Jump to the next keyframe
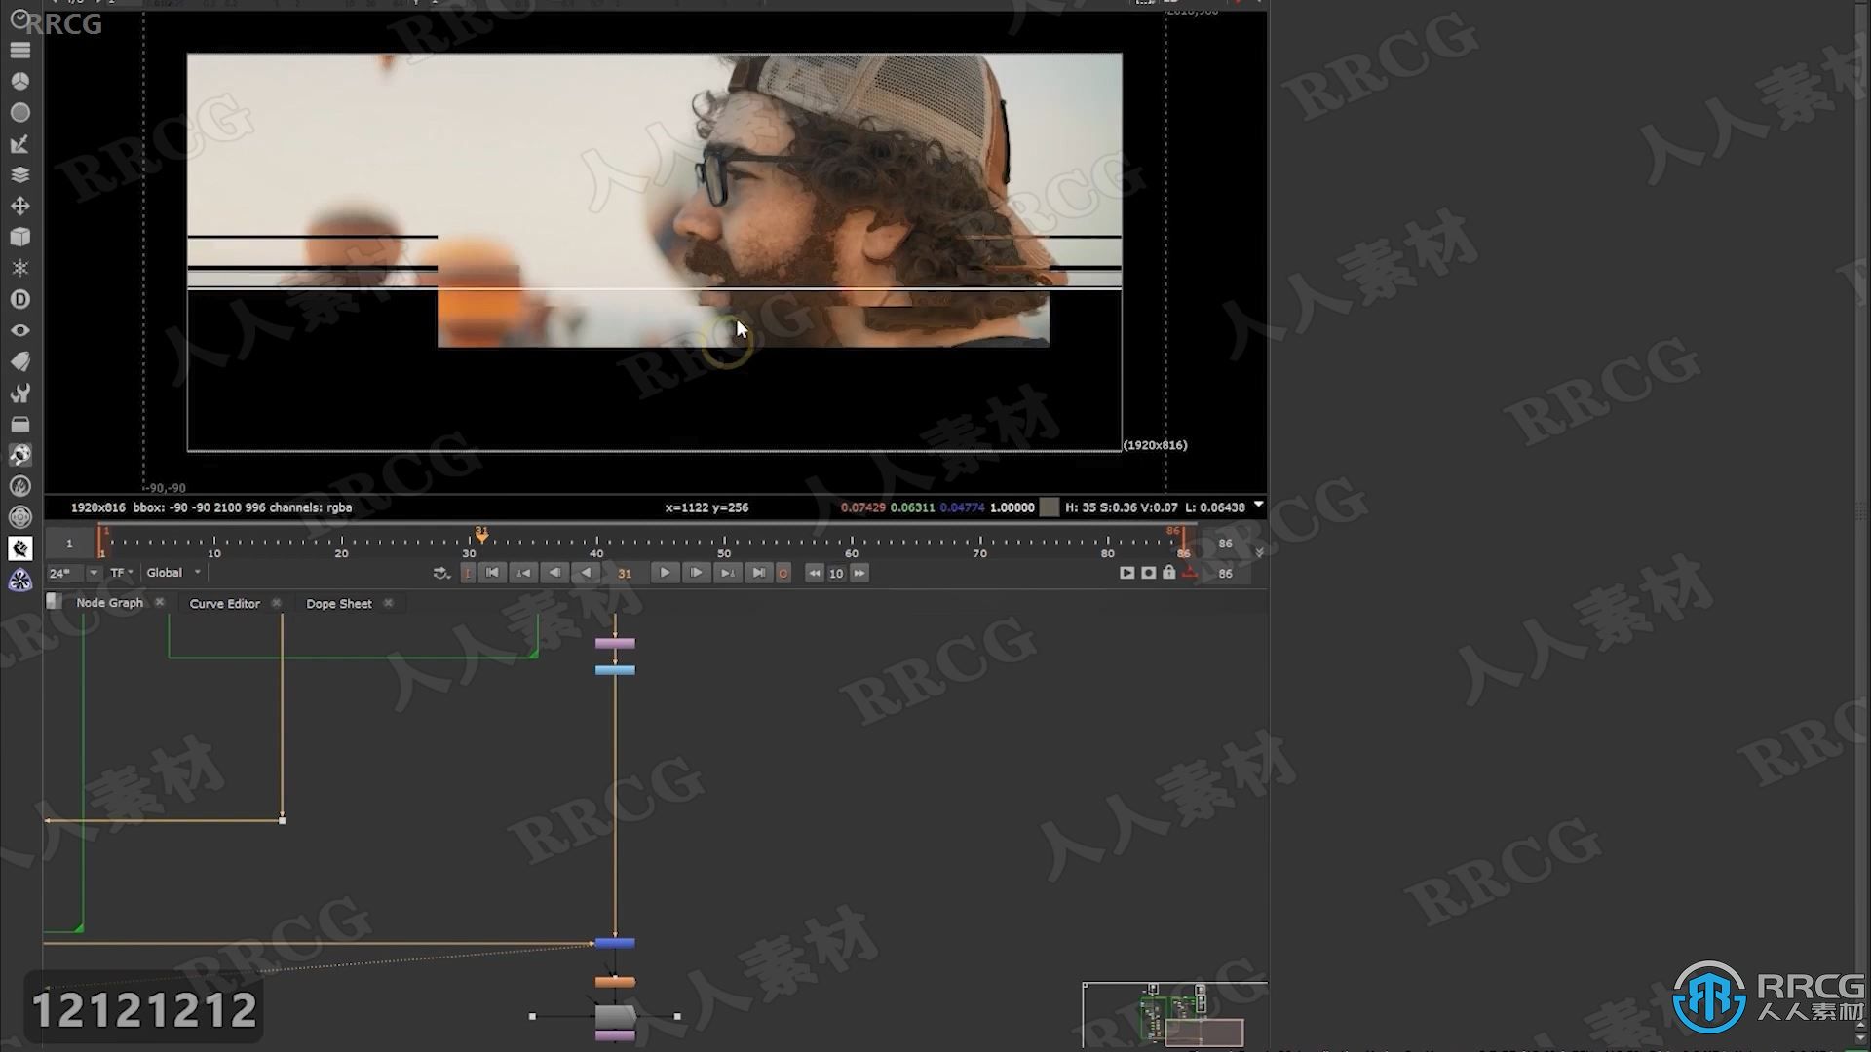Image resolution: width=1871 pixels, height=1052 pixels. point(727,573)
